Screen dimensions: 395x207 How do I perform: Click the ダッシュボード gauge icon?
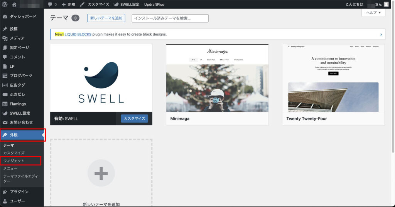click(x=5, y=17)
